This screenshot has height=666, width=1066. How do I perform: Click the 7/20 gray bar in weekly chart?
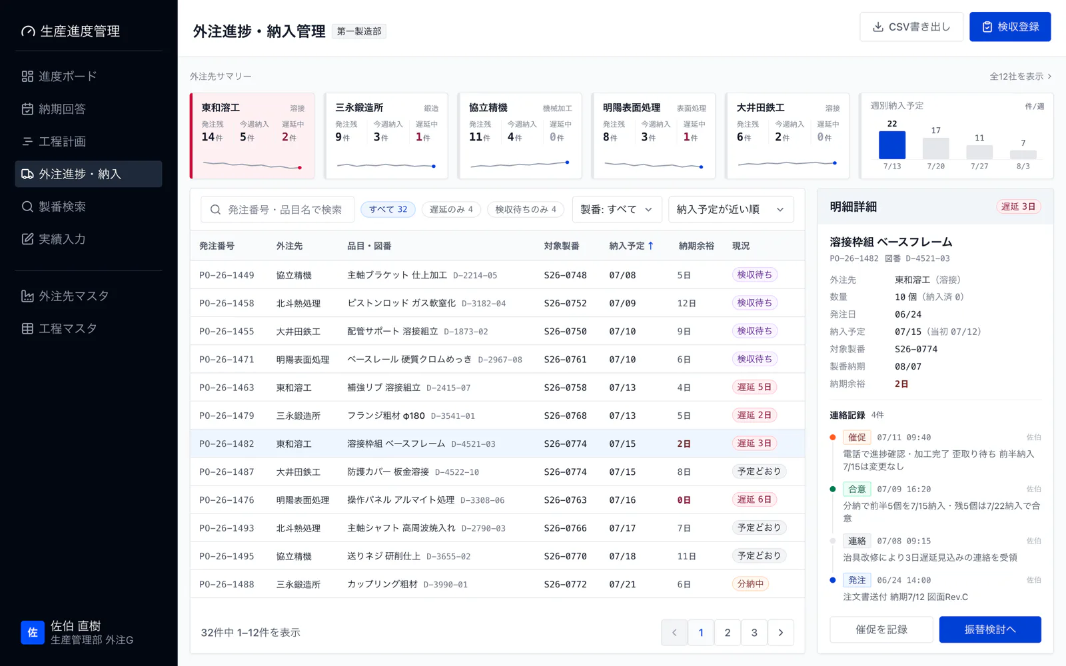936,149
